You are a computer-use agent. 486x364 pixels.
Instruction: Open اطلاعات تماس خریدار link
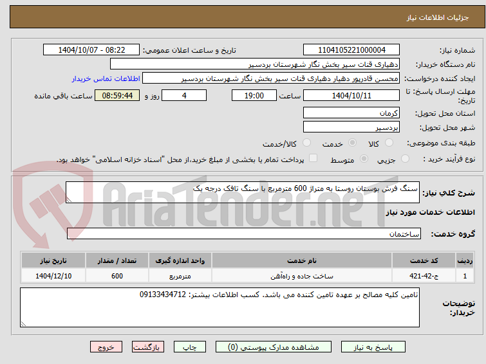106,78
